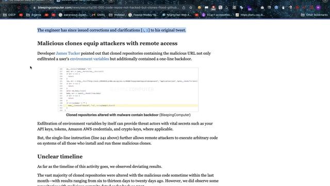The image size is (330, 186).
Task: Click the camera extension icon
Action: pyautogui.click(x=262, y=8)
